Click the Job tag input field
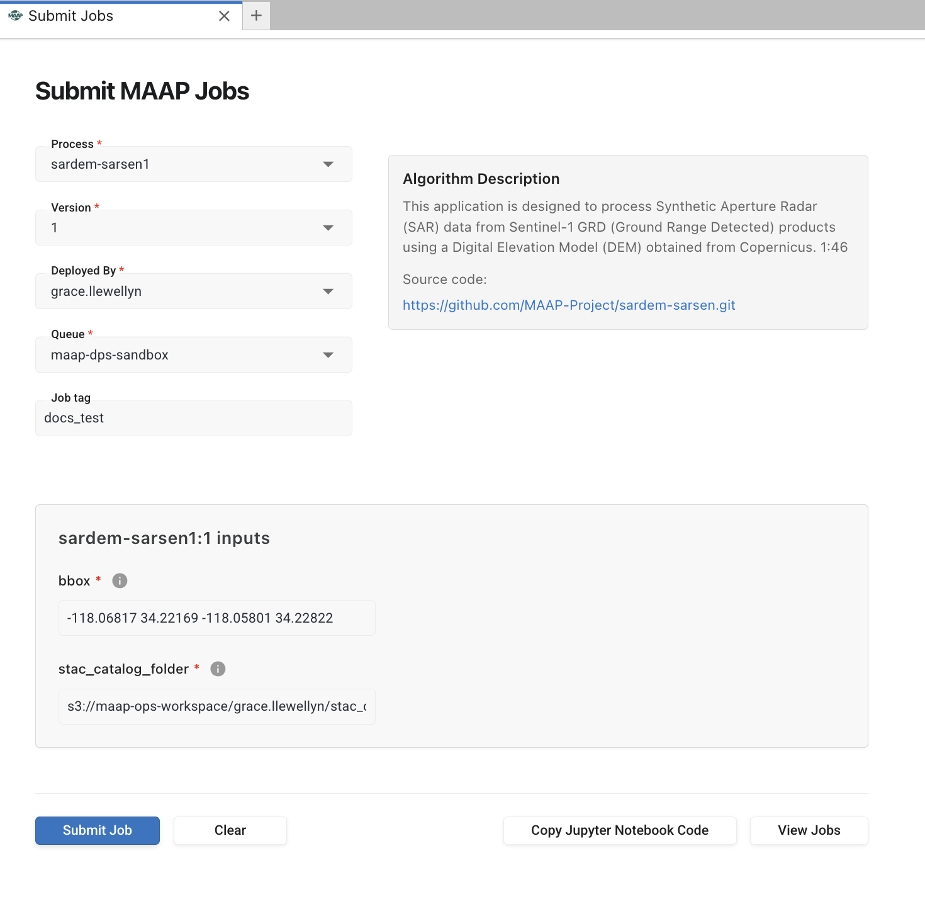This screenshot has height=899, width=925. pyautogui.click(x=194, y=418)
